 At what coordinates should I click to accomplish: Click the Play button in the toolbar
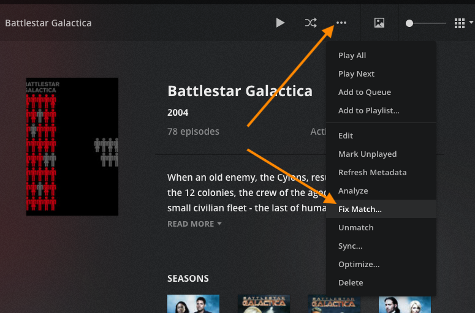(280, 23)
